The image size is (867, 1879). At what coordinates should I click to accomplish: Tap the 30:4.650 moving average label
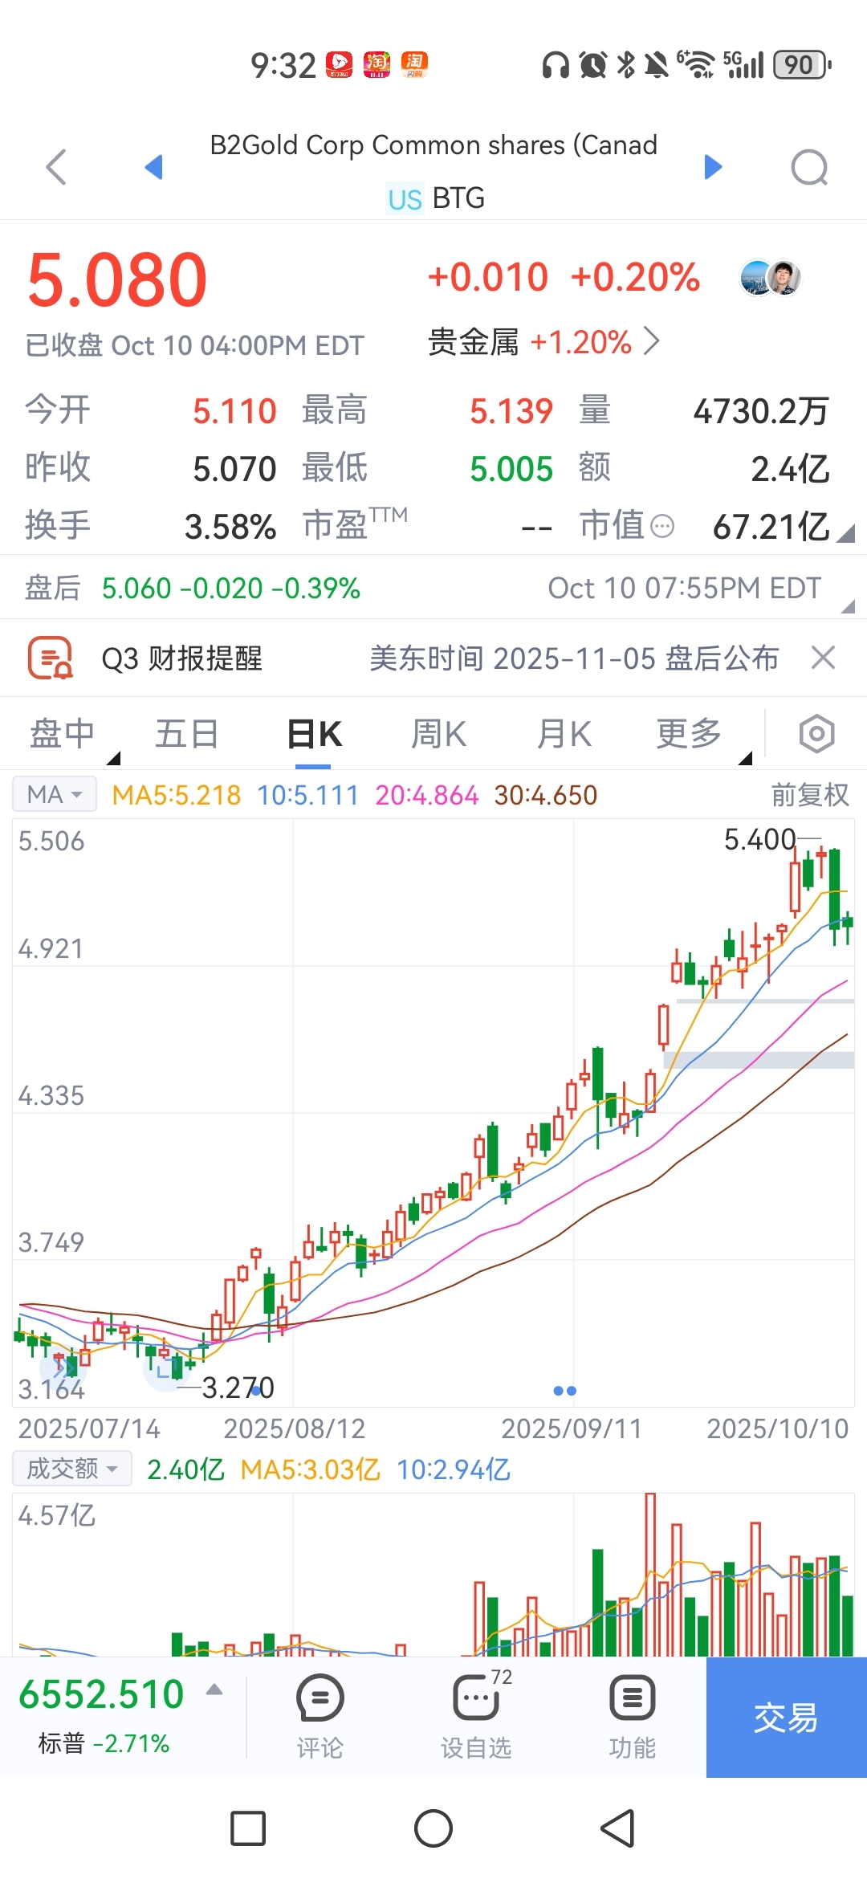pos(546,795)
